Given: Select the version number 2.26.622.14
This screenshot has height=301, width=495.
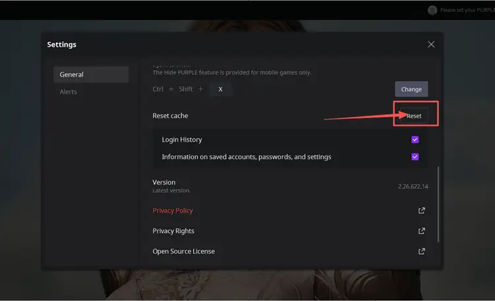Looking at the screenshot, I should 413,186.
